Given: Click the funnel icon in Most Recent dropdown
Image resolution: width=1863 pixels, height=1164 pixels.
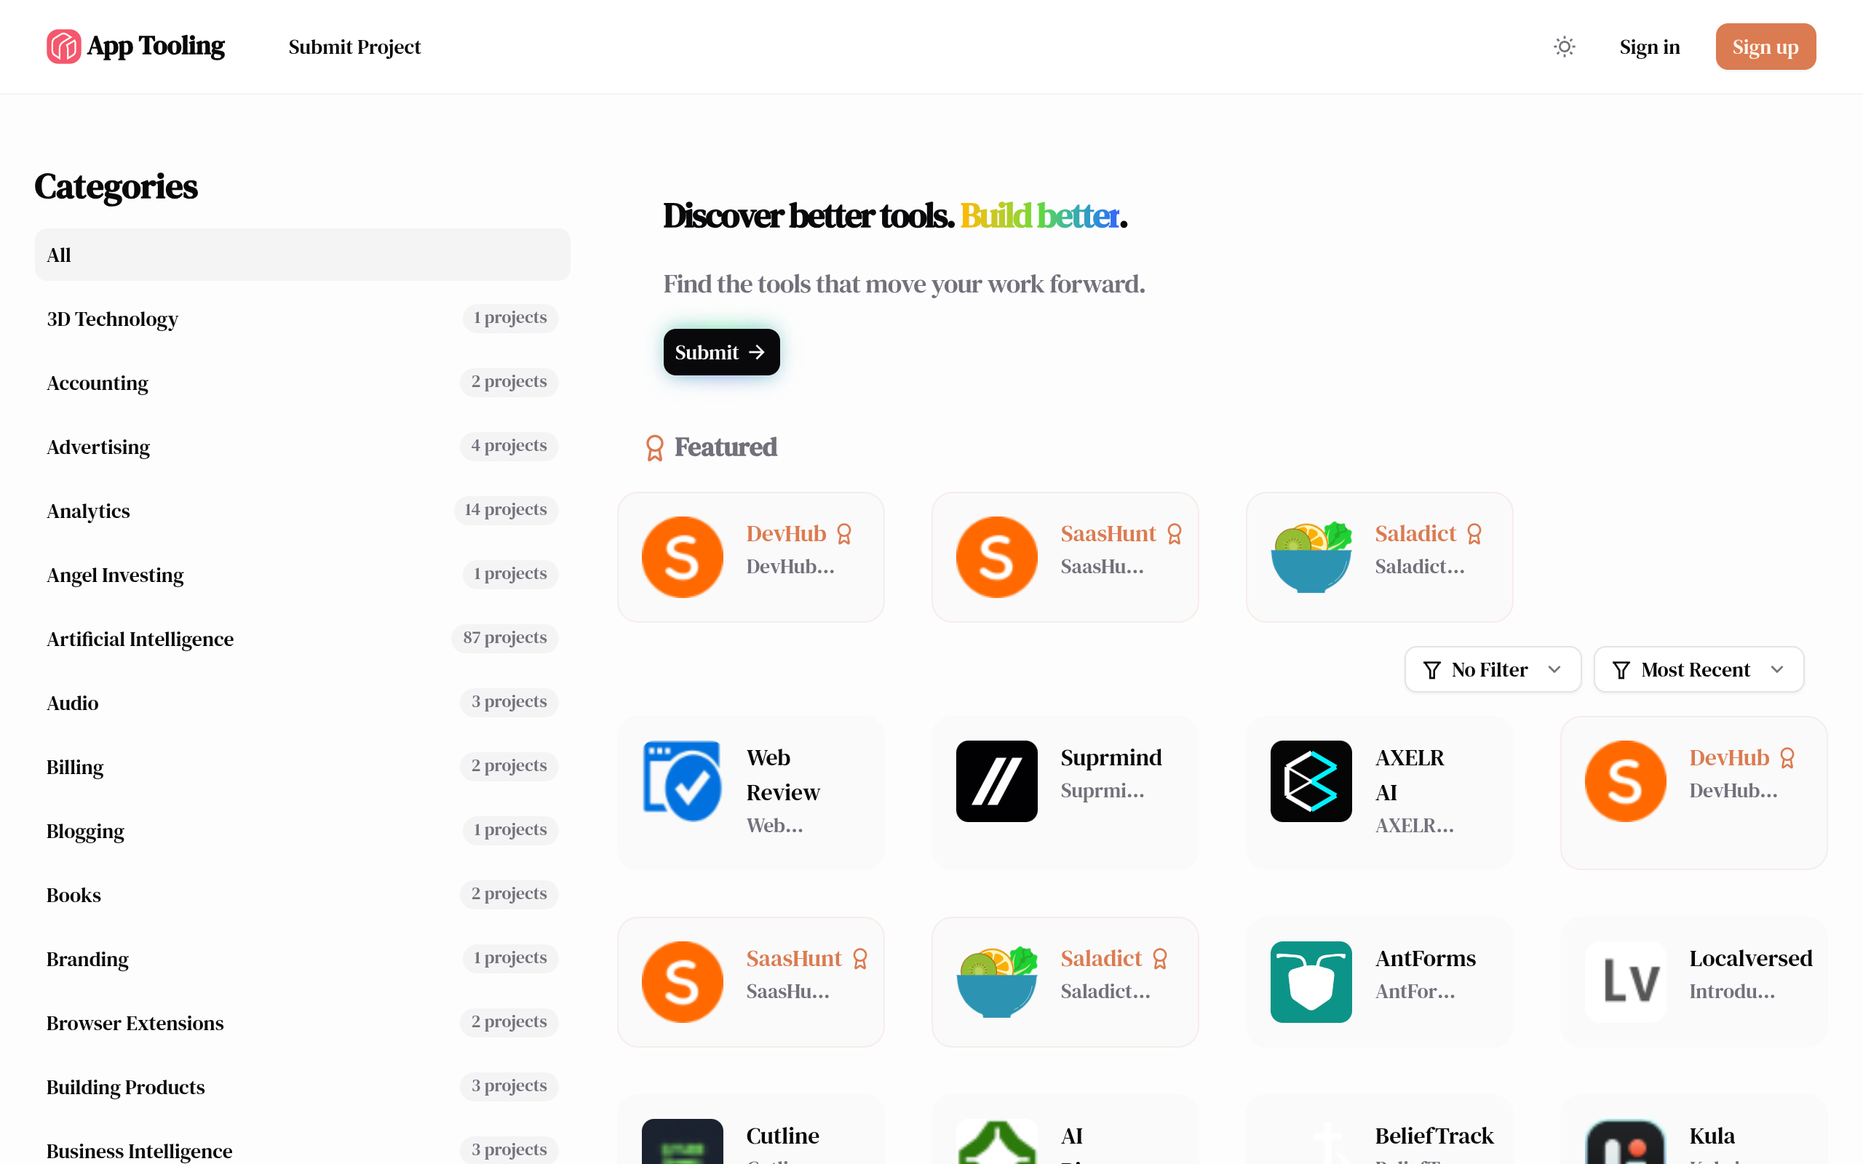Looking at the screenshot, I should 1621,670.
